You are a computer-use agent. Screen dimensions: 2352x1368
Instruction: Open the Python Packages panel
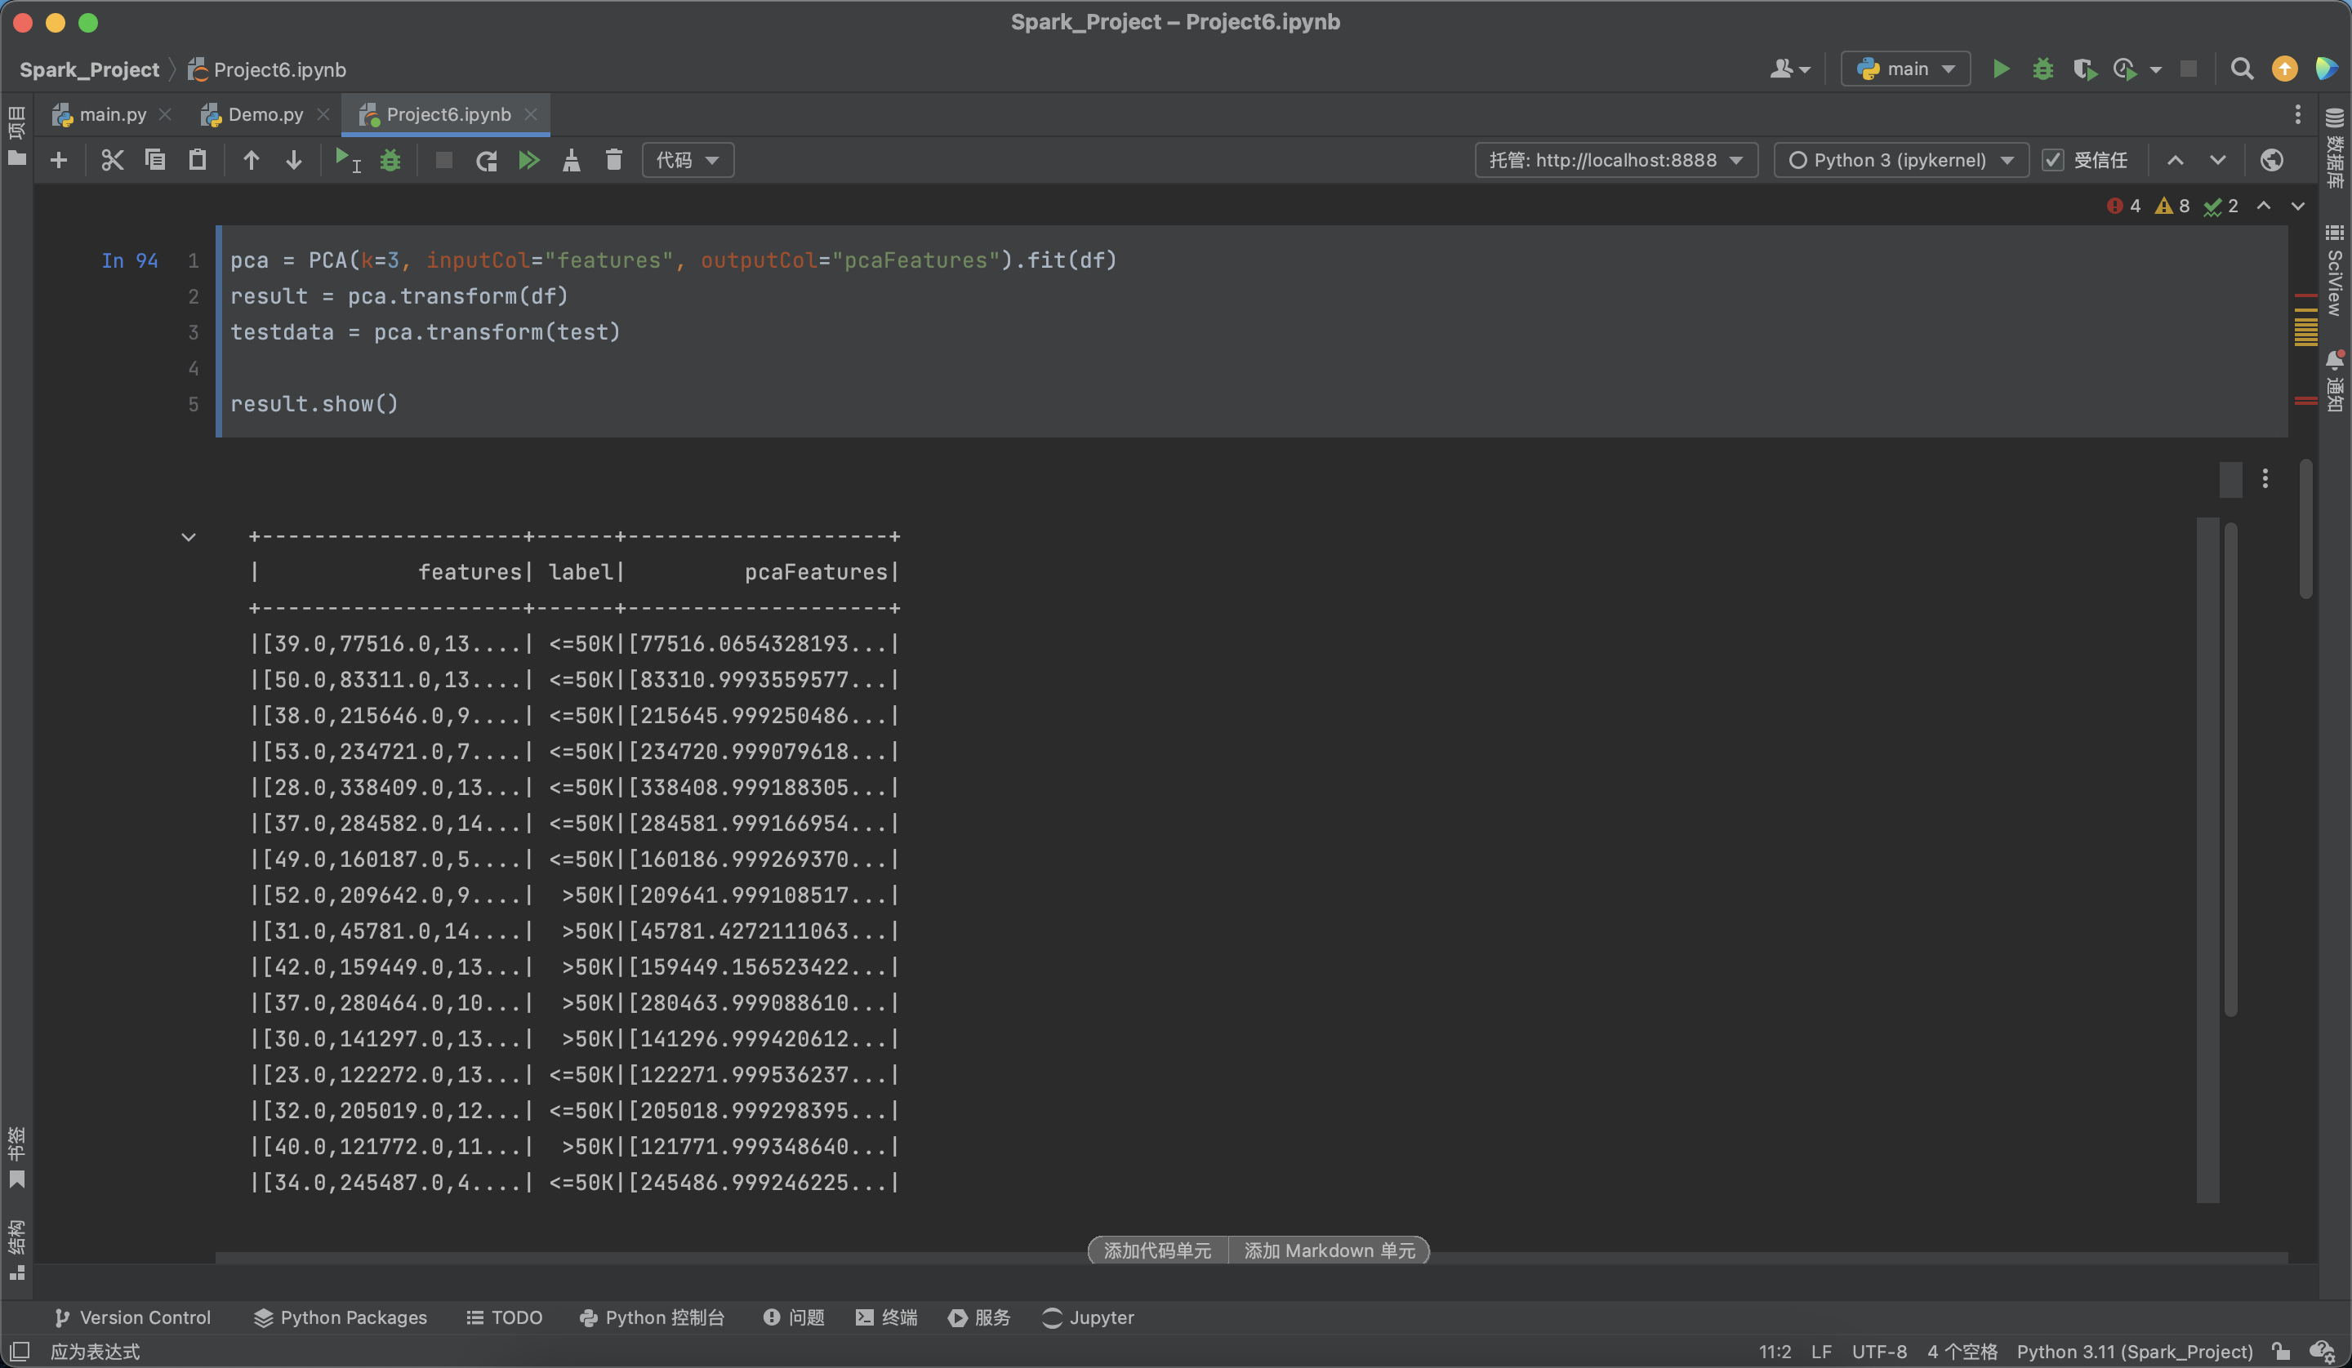(x=341, y=1317)
